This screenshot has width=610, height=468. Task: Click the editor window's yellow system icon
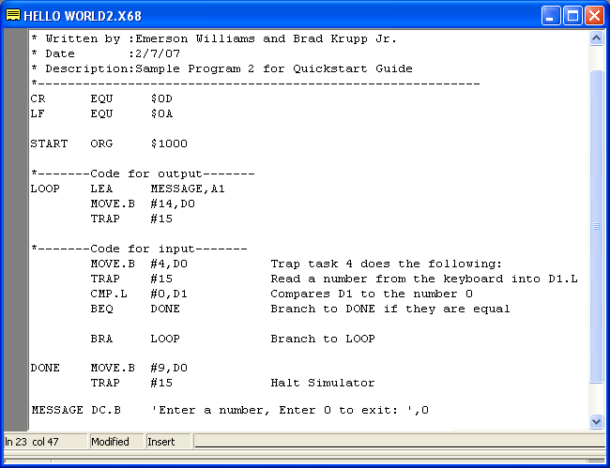pyautogui.click(x=13, y=16)
